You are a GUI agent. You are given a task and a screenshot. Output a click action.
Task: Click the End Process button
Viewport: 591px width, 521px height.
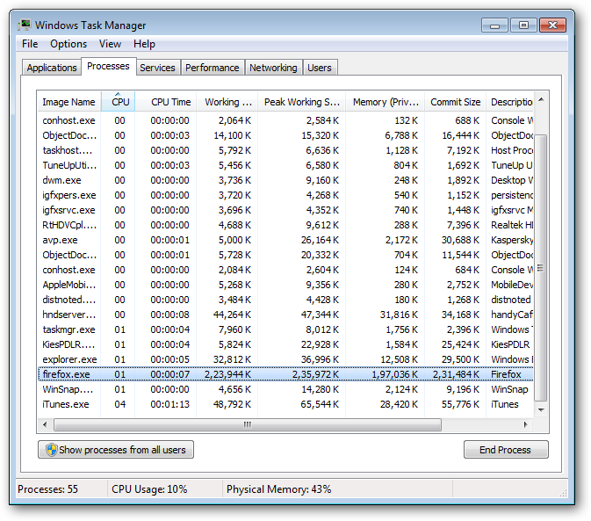[x=506, y=449]
